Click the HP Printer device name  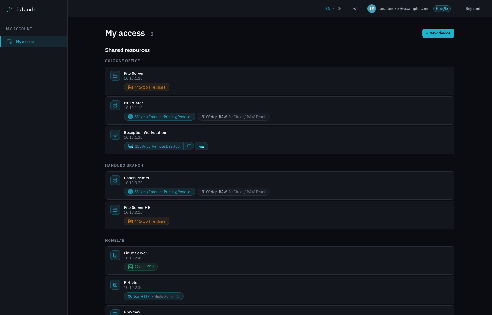coord(133,103)
